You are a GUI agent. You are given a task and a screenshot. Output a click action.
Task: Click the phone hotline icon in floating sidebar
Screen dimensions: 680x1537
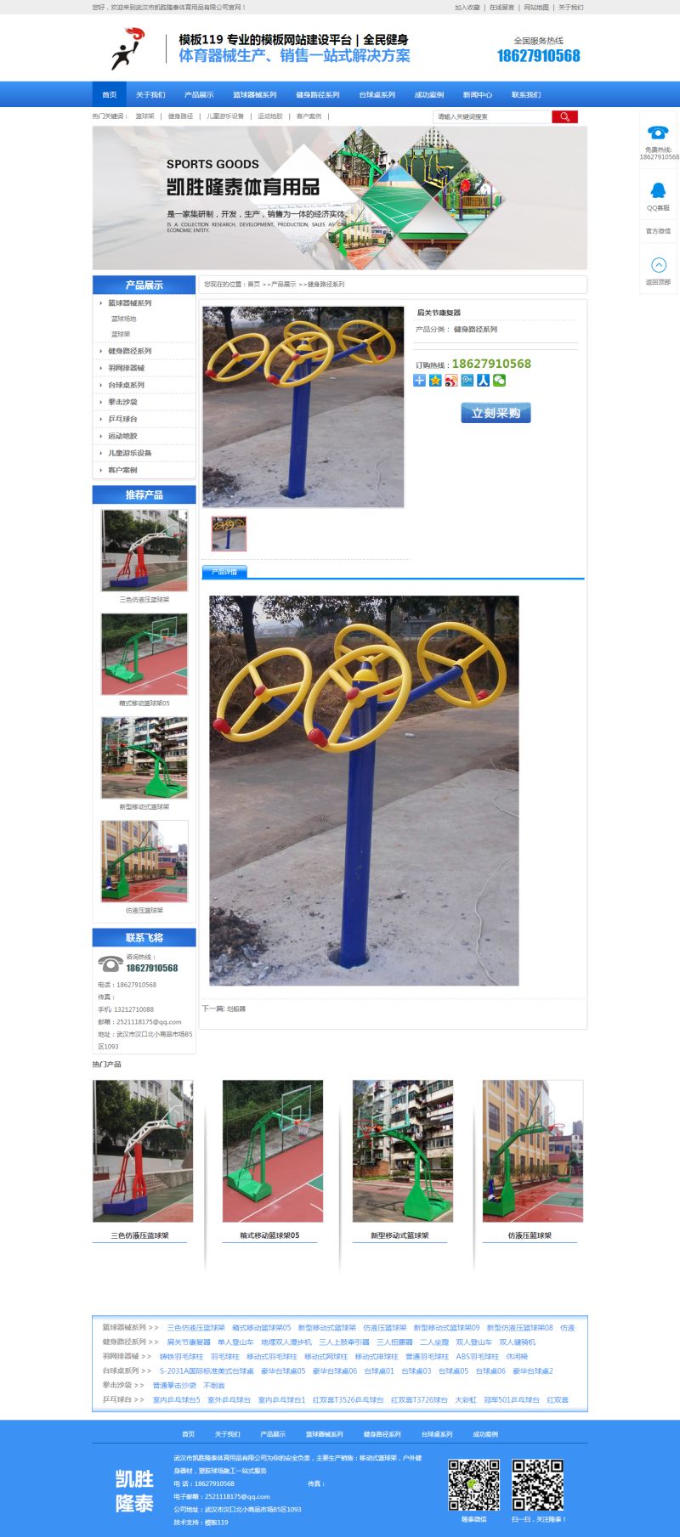[x=658, y=132]
